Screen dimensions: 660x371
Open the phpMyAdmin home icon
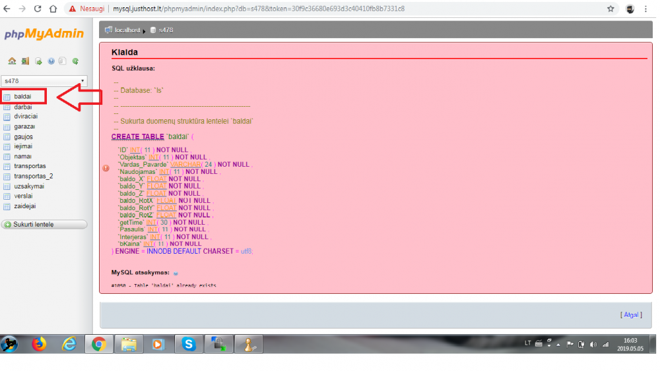[12, 61]
